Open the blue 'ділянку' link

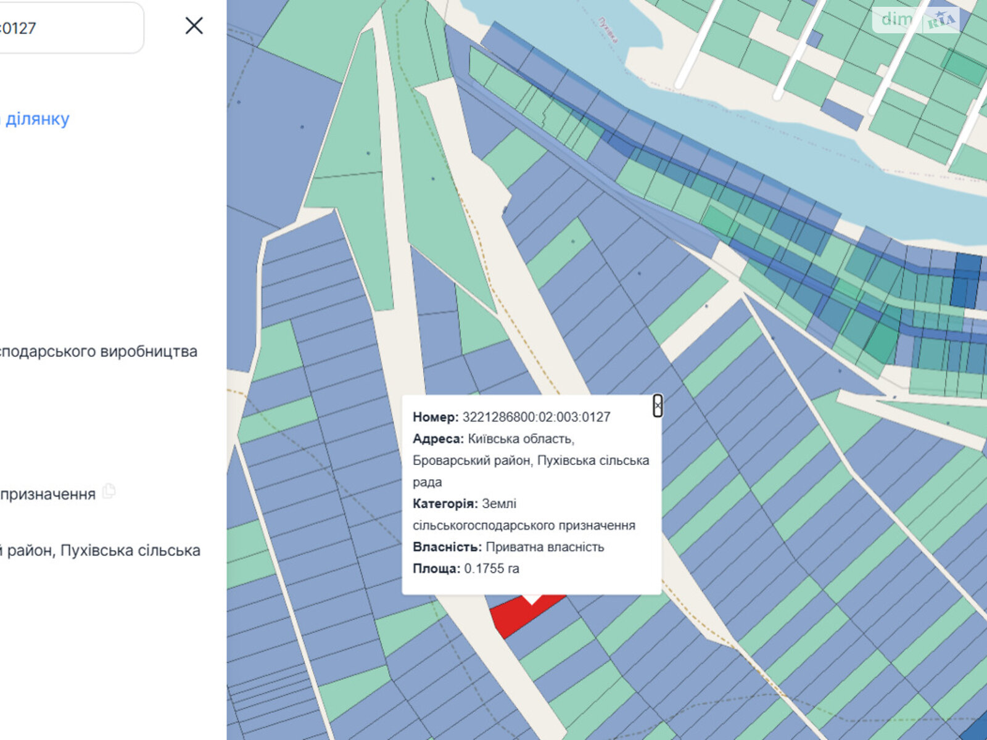pos(37,118)
